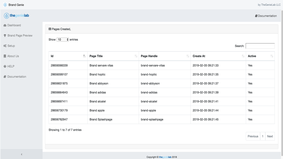Screen dimensions: 283x159
Task: Open About Us menu item
Action: (13, 56)
